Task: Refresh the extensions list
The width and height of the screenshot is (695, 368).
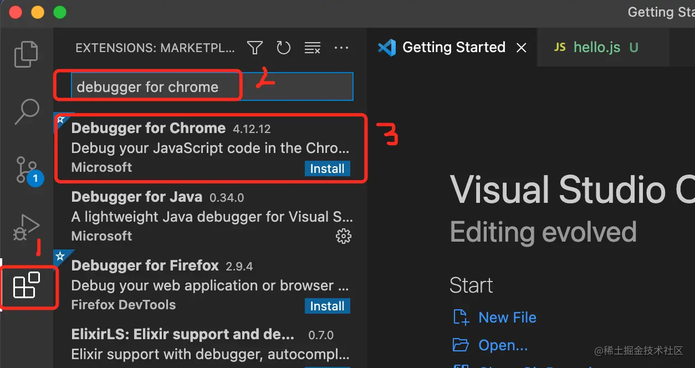Action: pyautogui.click(x=284, y=48)
